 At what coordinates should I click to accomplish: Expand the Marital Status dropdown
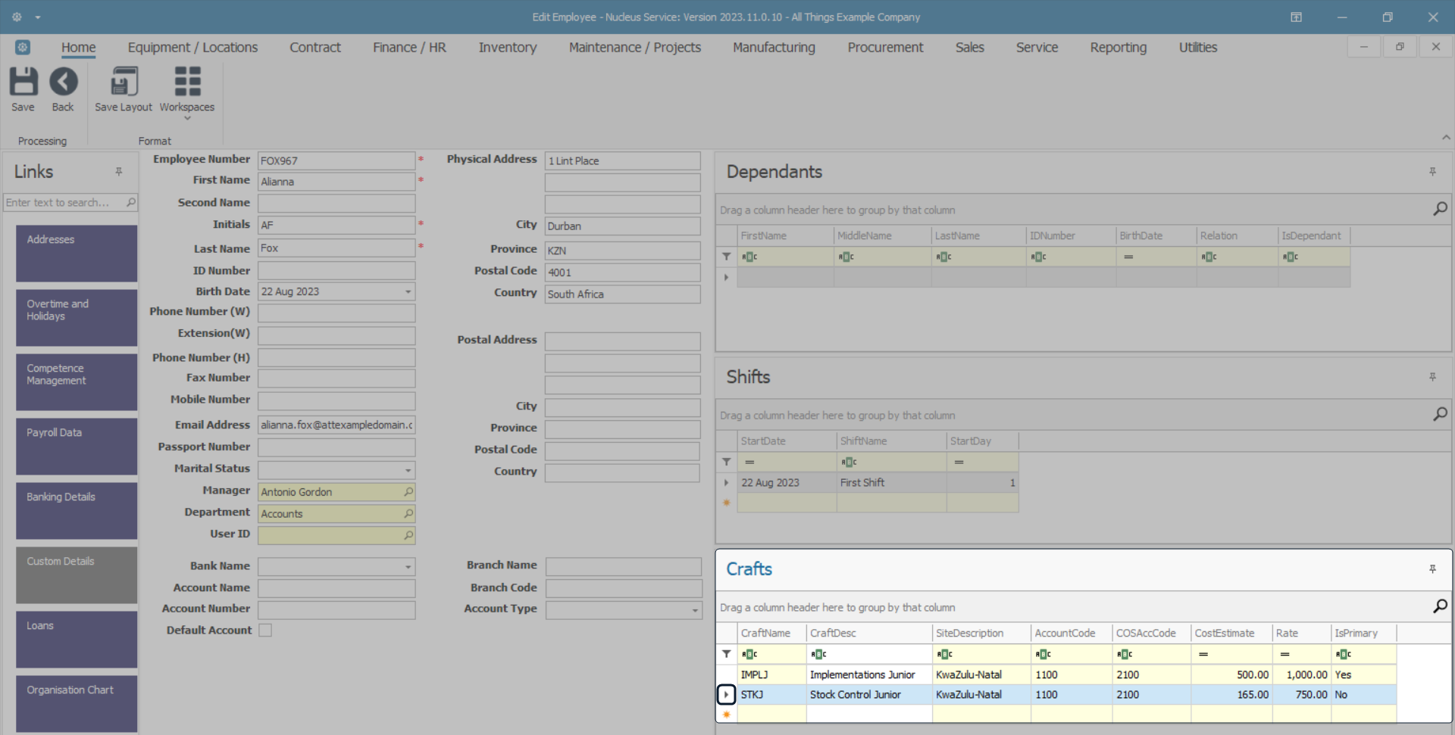408,470
